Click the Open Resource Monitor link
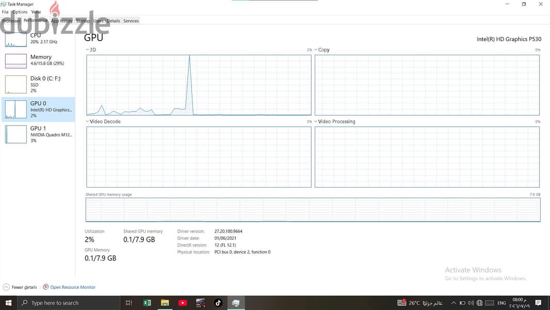The height and width of the screenshot is (310, 550). coord(73,287)
